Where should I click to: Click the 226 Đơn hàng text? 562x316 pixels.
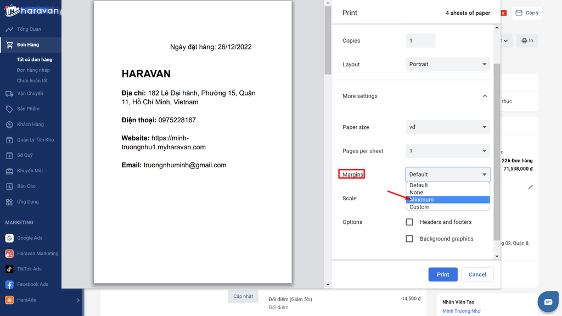coord(517,161)
